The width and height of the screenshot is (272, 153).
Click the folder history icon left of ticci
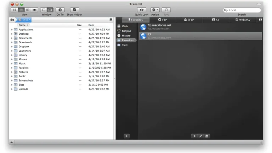click(x=12, y=20)
